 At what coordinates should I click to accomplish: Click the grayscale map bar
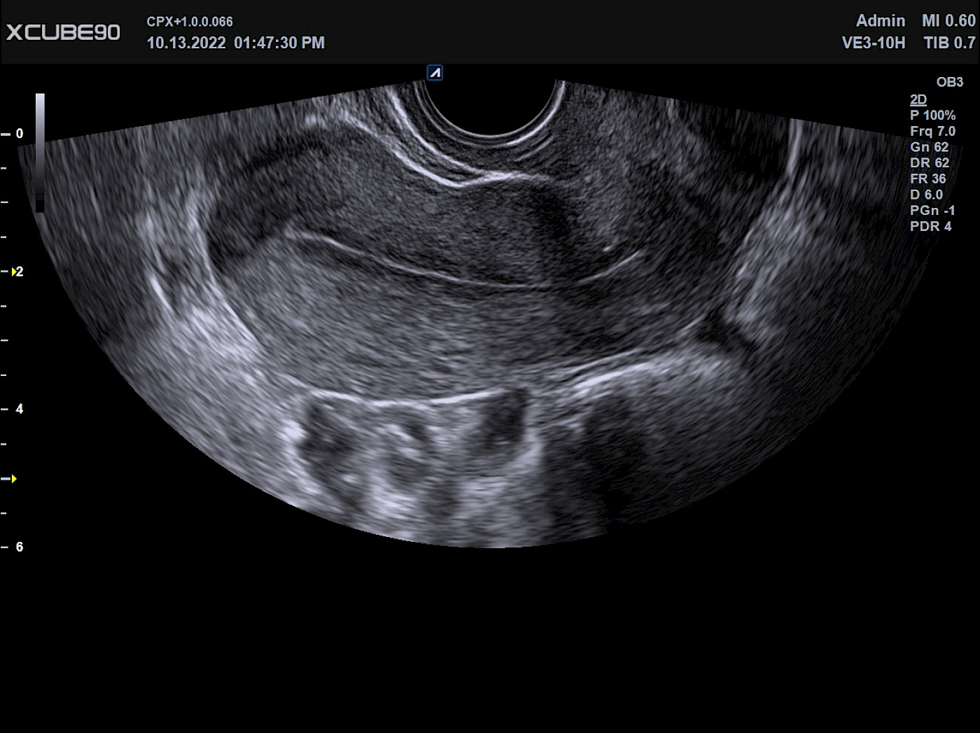pyautogui.click(x=40, y=152)
